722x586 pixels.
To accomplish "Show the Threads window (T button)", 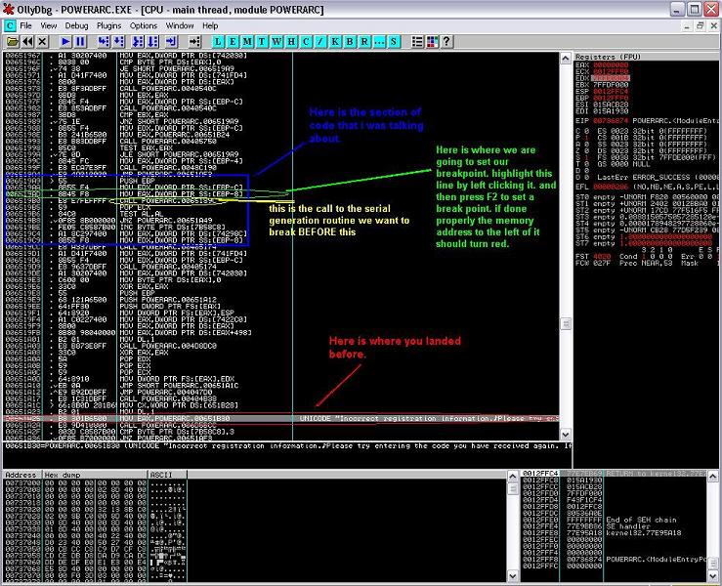I will click(x=262, y=42).
